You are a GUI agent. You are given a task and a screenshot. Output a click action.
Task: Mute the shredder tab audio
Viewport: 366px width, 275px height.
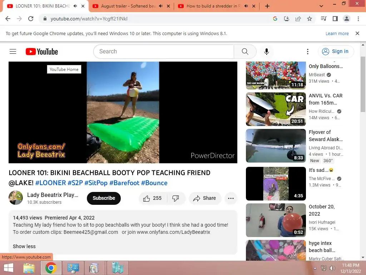(x=246, y=6)
